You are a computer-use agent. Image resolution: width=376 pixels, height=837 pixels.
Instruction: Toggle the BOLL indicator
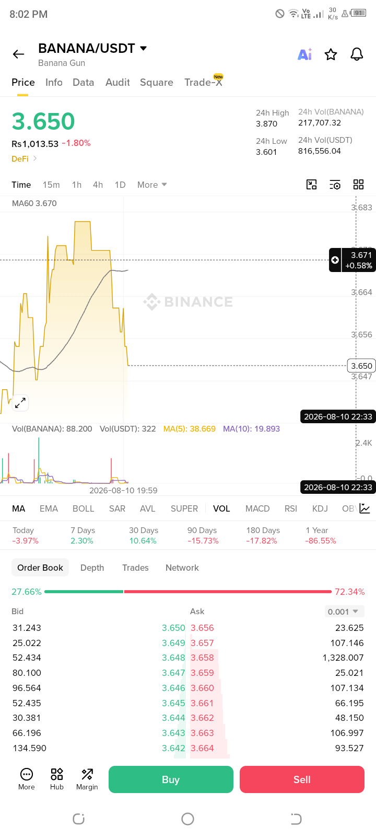pyautogui.click(x=84, y=508)
